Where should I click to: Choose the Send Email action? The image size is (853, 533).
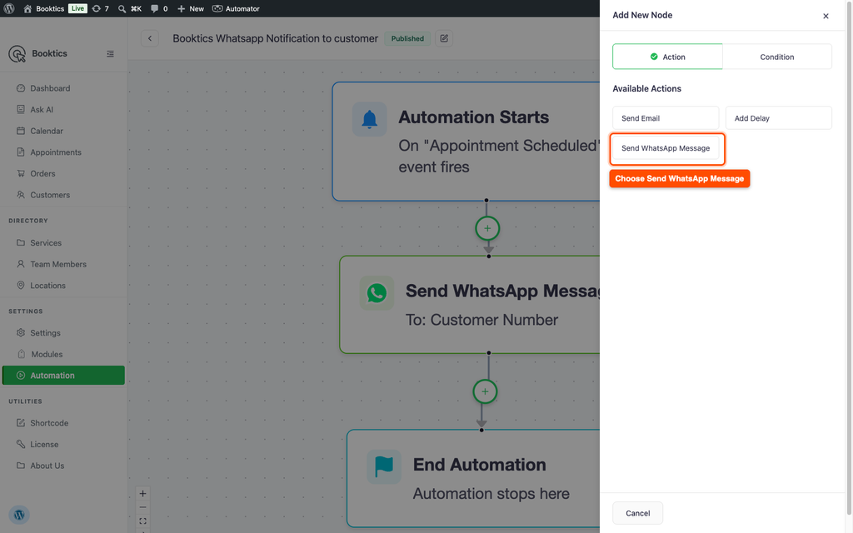point(666,118)
